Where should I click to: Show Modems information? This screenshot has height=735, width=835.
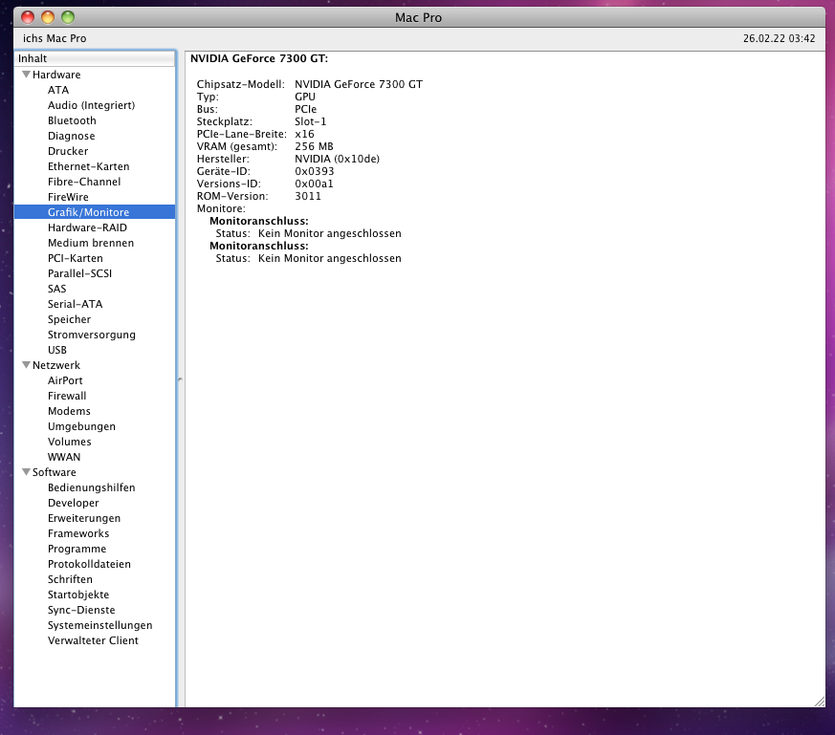coord(69,411)
